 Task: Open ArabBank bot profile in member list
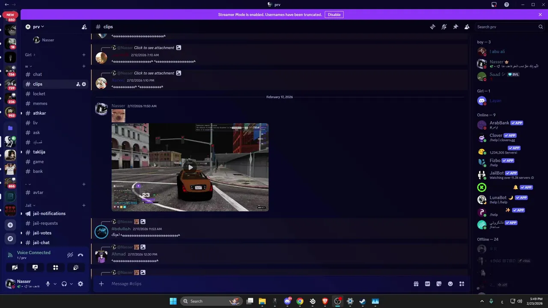[x=509, y=125]
